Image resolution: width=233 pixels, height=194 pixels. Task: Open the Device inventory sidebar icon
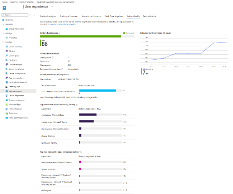(x=6, y=47)
